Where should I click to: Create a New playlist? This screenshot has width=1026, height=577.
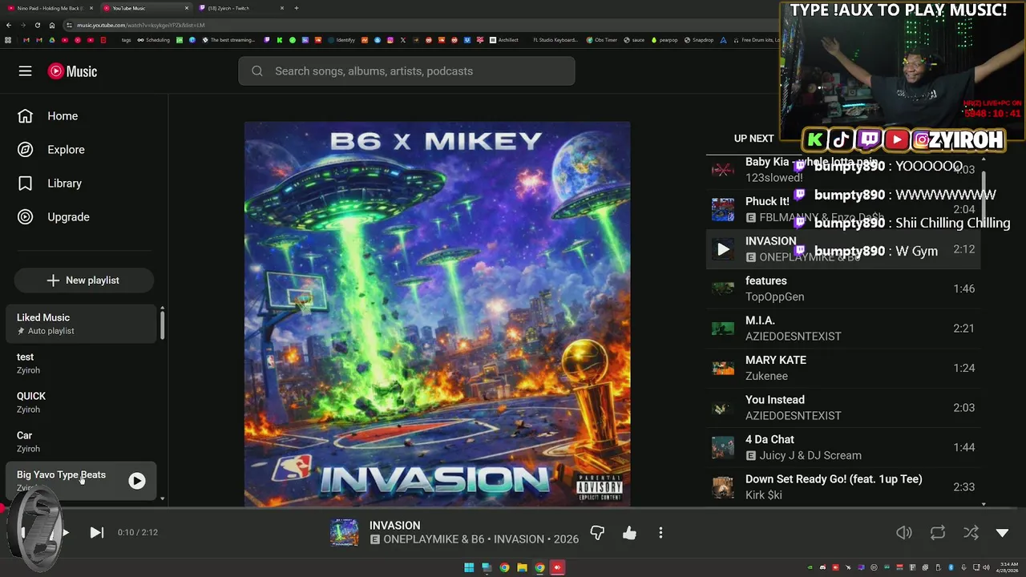tap(83, 280)
